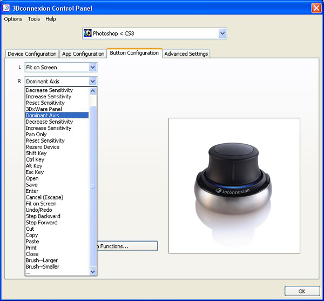
Task: Click the 3Dconnexion title bar app icon
Action: (x=6, y=8)
